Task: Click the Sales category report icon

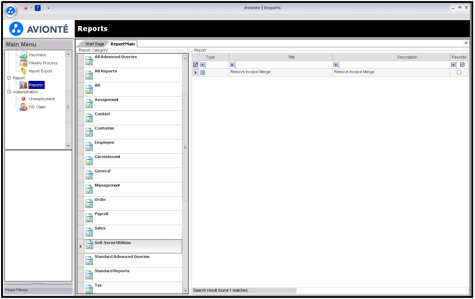Action: pyautogui.click(x=89, y=232)
